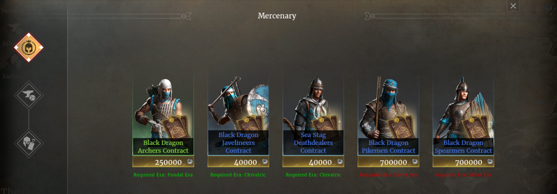
Task: Select Black Dragon Javelineers Contract card
Action: pyautogui.click(x=238, y=115)
